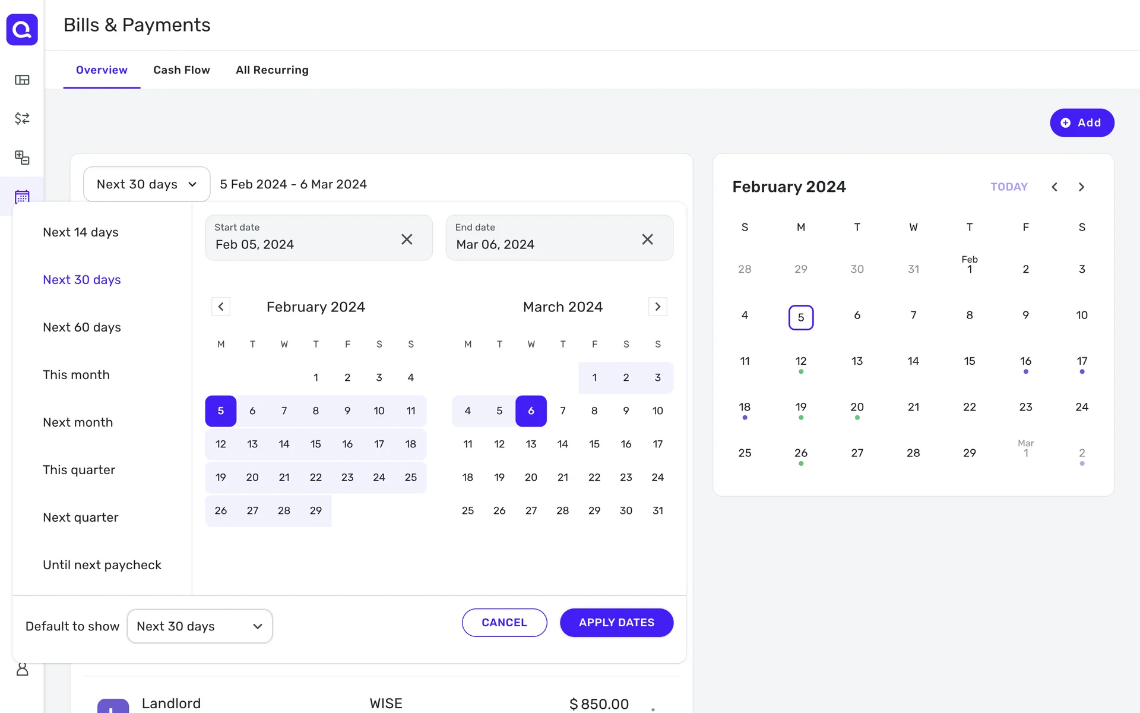Switch to the Cash Flow tab
This screenshot has width=1140, height=713.
(x=182, y=70)
